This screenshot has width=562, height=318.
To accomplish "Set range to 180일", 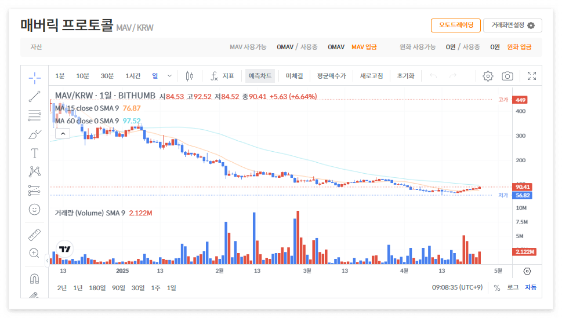I will tap(97, 288).
